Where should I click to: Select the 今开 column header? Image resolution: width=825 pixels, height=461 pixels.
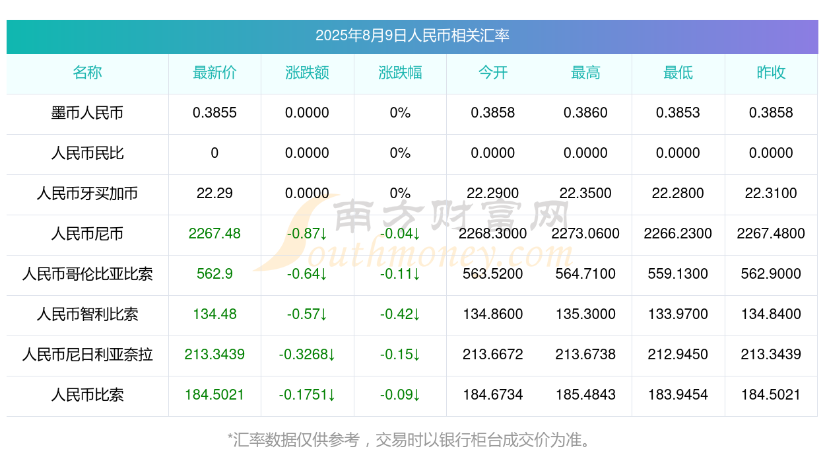tap(492, 73)
